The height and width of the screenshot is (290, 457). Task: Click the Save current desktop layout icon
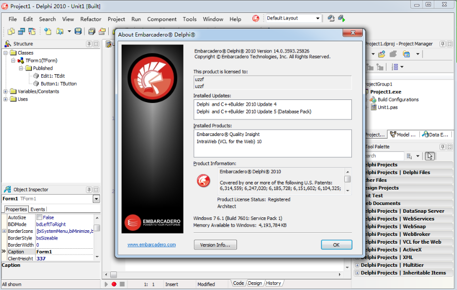(x=331, y=19)
